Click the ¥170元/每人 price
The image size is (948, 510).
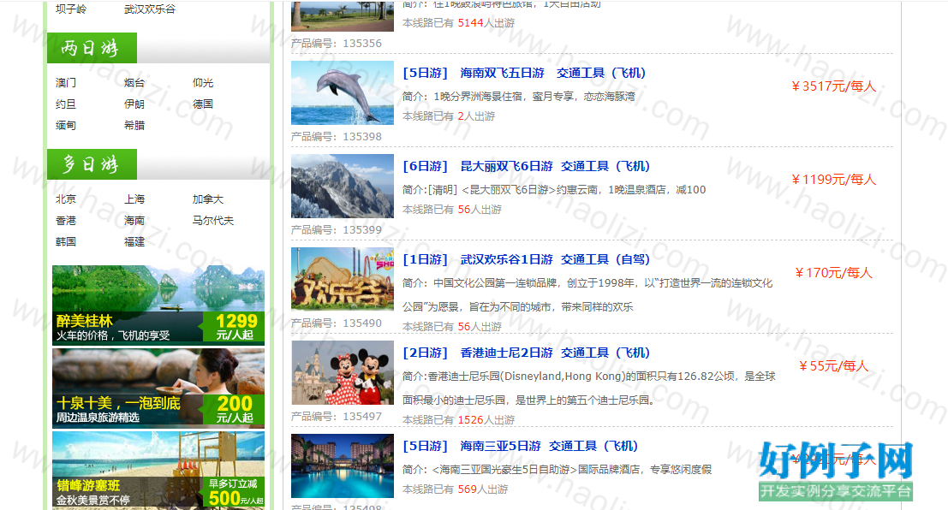(834, 273)
